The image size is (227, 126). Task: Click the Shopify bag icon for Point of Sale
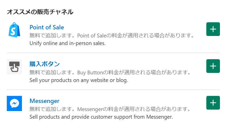[x=14, y=30]
